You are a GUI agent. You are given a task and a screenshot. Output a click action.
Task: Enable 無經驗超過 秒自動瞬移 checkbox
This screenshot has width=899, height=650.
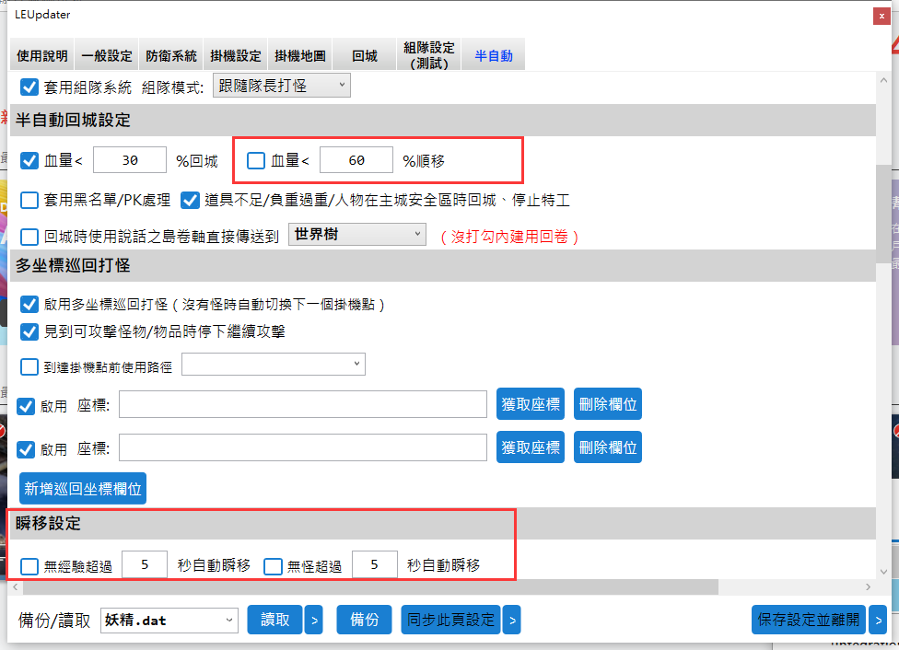tap(29, 567)
